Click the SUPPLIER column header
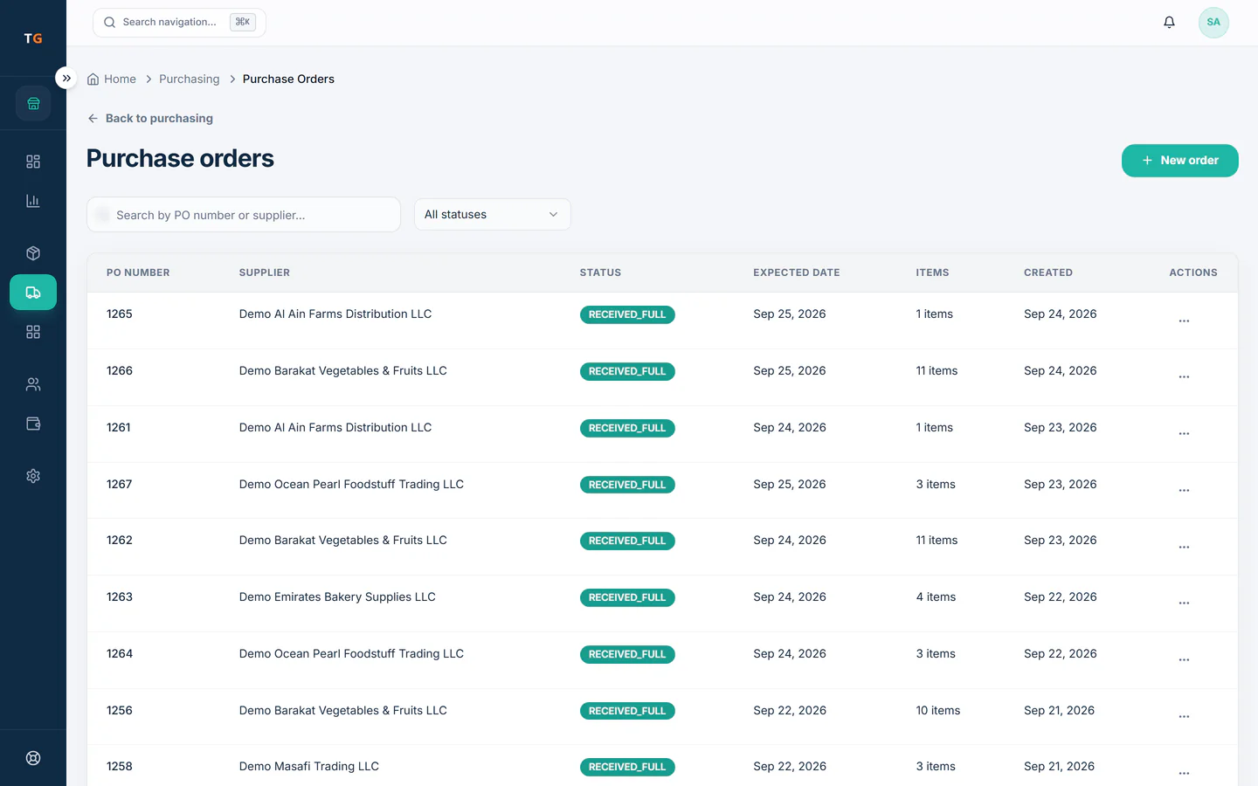The image size is (1258, 786). (265, 272)
